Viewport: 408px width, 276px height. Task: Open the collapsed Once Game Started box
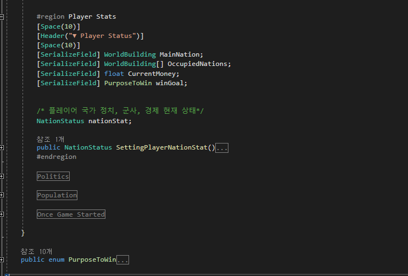point(71,214)
